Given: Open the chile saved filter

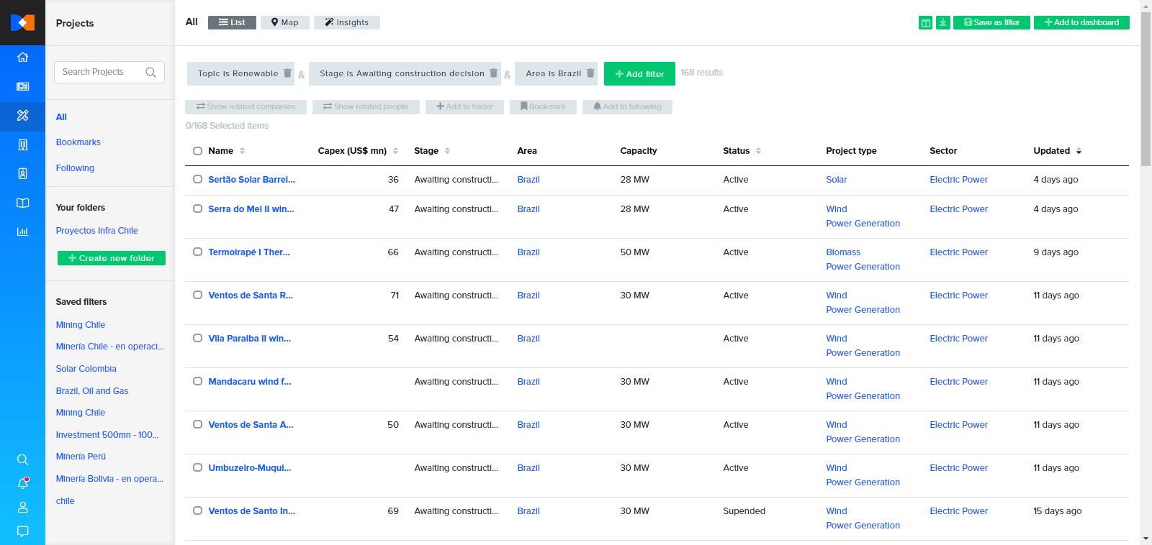Looking at the screenshot, I should pyautogui.click(x=66, y=501).
